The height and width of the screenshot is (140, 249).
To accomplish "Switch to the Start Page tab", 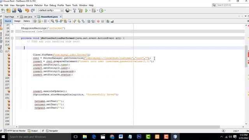I will coord(9,17).
